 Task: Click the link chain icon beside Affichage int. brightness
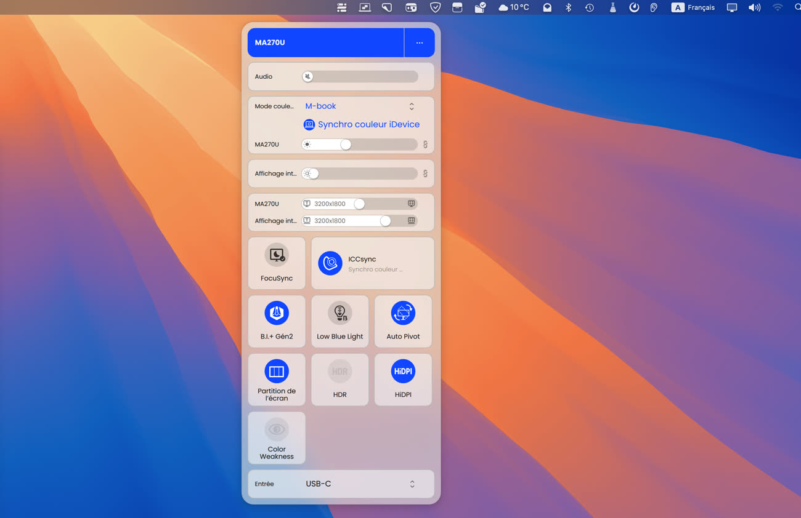tap(425, 173)
